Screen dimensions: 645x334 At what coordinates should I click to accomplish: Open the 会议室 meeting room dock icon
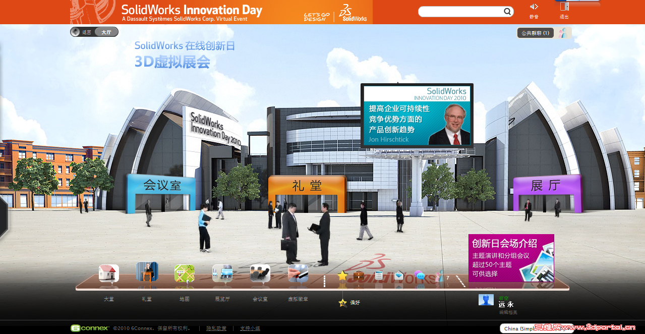click(260, 273)
